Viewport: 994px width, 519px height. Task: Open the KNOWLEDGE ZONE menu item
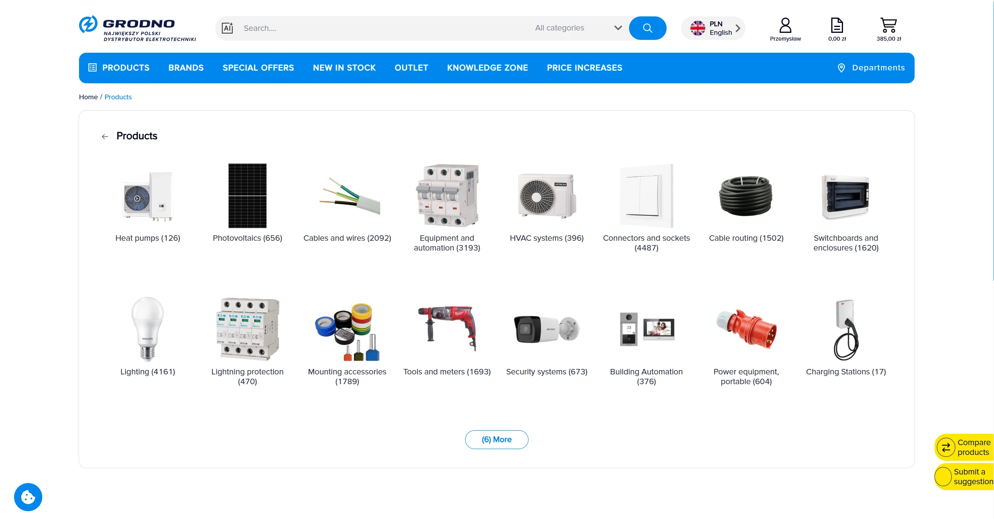pyautogui.click(x=487, y=68)
